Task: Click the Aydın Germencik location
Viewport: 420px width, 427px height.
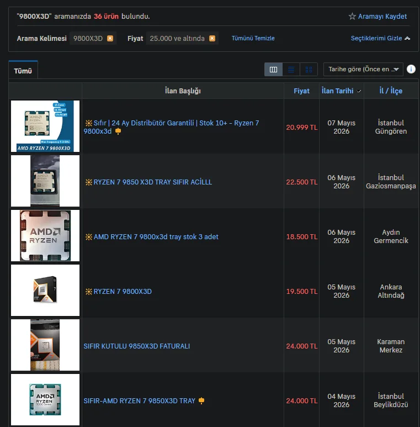Action: tap(391, 236)
